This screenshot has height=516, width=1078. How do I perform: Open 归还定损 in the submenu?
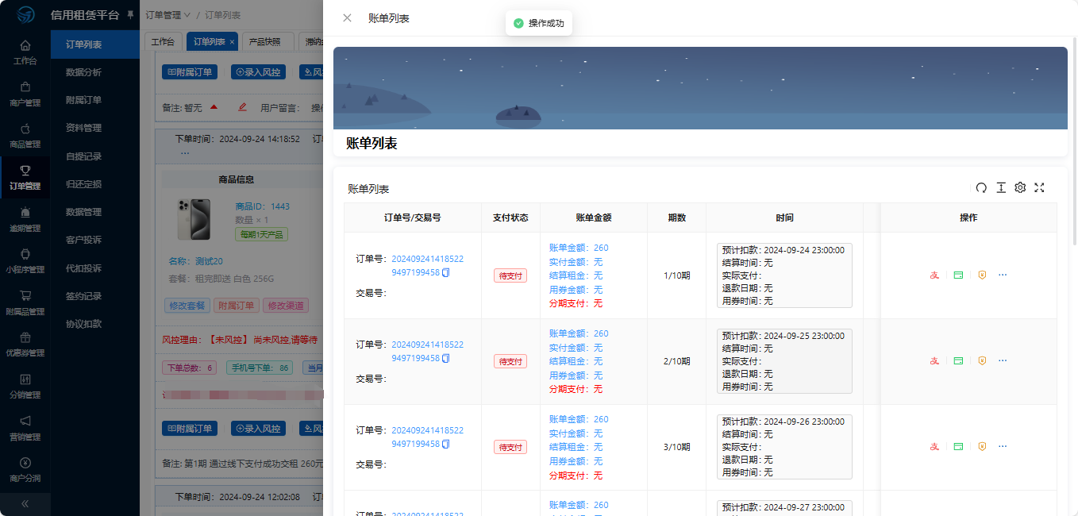[95, 184]
